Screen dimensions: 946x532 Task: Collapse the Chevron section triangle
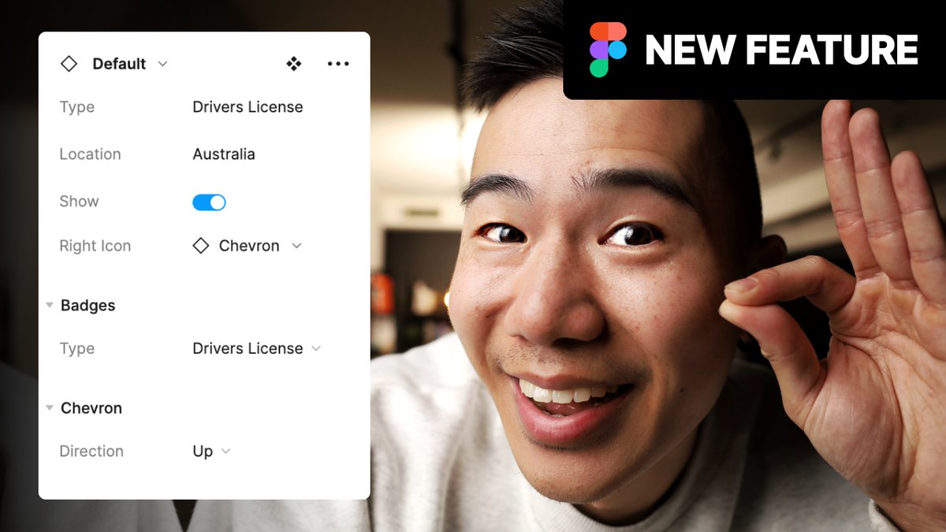[50, 407]
